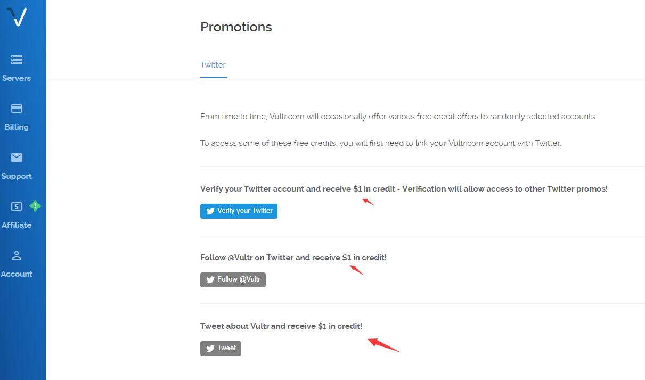This screenshot has width=645, height=380.
Task: Click the green alert badge beside Affiliate
Action: click(x=35, y=206)
